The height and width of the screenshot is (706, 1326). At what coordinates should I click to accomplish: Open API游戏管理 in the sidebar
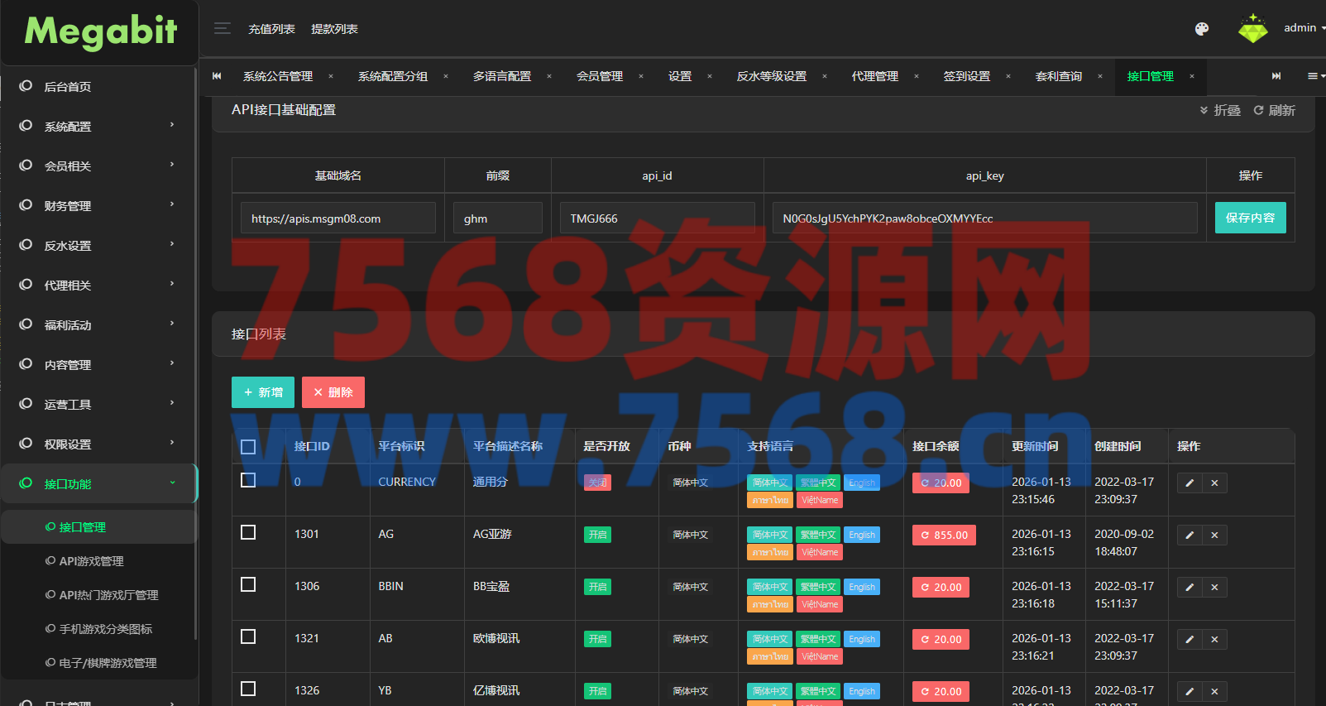click(x=91, y=561)
